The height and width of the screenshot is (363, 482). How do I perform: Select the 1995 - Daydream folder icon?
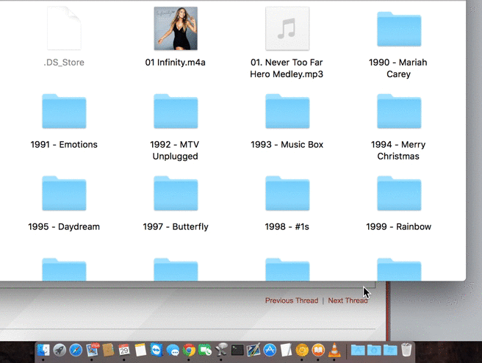(64, 193)
